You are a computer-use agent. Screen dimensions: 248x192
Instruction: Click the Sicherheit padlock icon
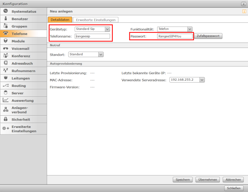pyautogui.click(x=6, y=119)
